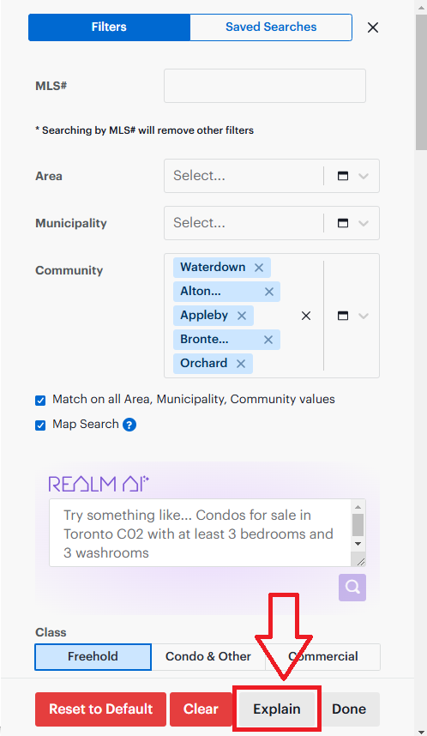The height and width of the screenshot is (736, 427).
Task: Expand the Municipality dropdown chevron
Action: pos(364,223)
